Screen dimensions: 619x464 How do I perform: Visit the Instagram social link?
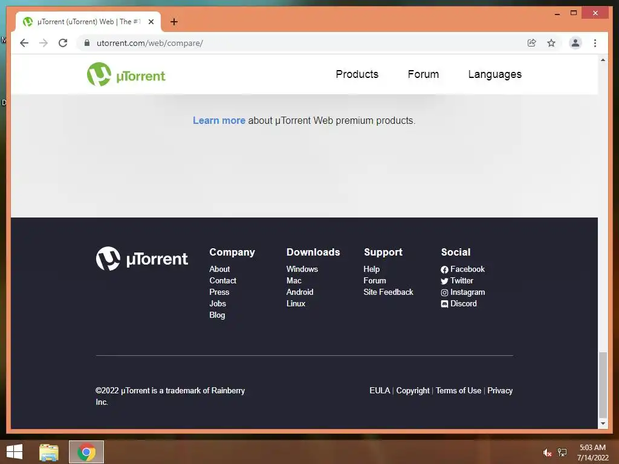(462, 292)
